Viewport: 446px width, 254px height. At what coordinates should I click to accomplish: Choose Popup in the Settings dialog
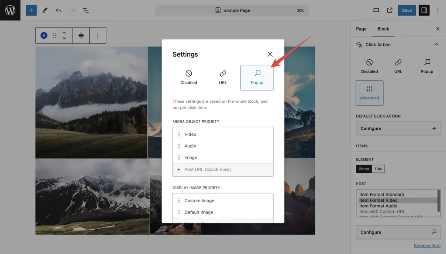(257, 78)
